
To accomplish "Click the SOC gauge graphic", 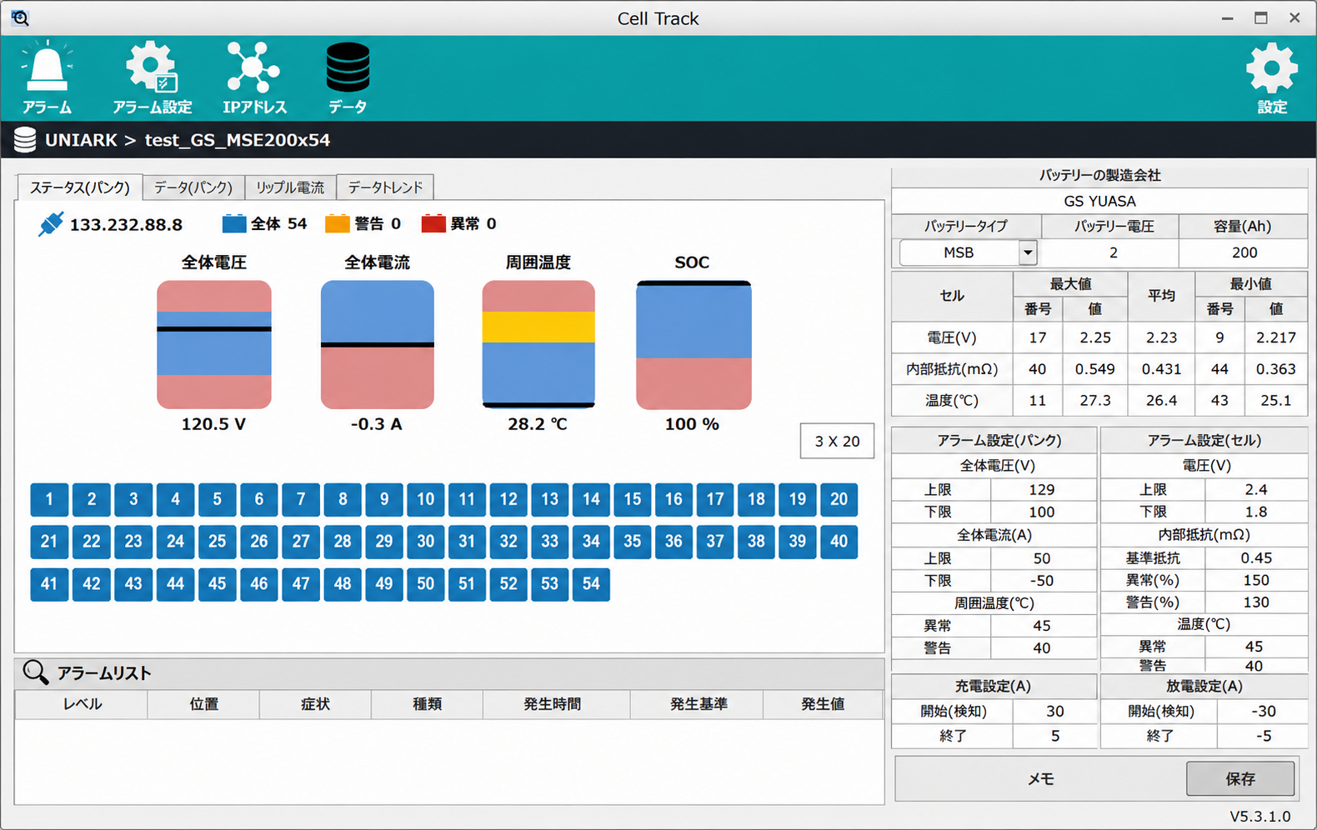I will [x=694, y=344].
